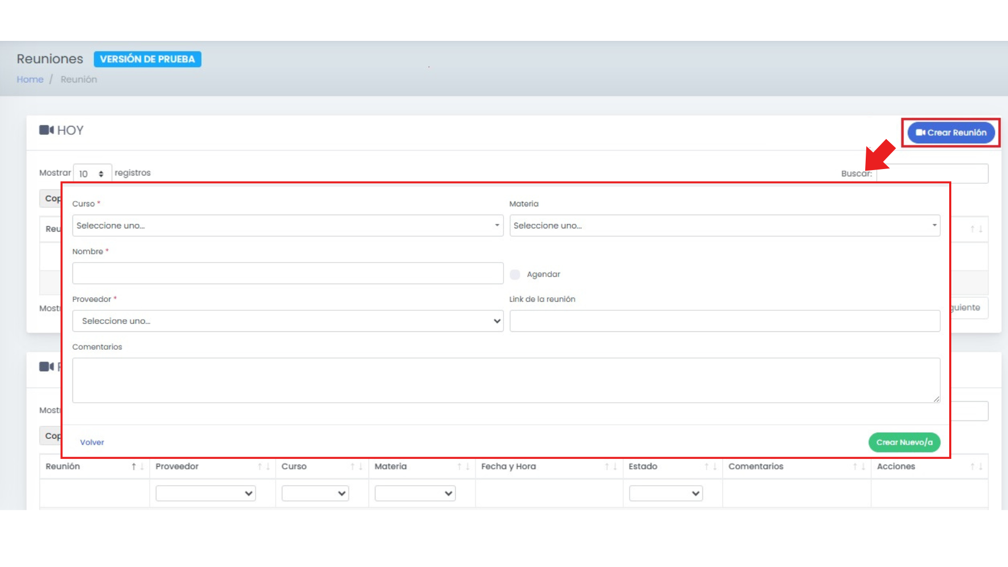The image size is (1008, 567).
Task: Click the Crear Nuevo/a green button
Action: coord(904,443)
